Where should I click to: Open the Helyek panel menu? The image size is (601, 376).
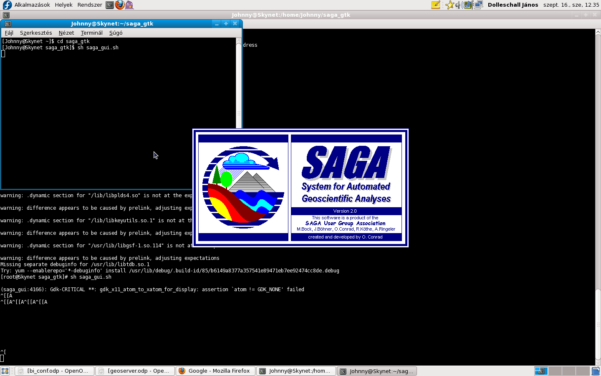click(x=63, y=5)
